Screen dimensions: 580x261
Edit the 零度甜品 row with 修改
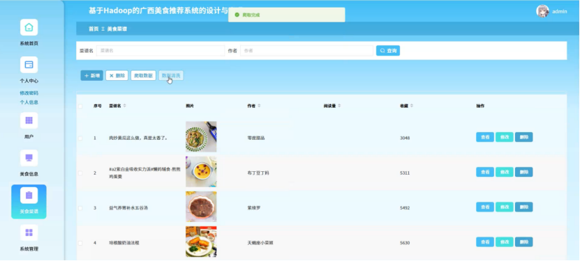[505, 137]
